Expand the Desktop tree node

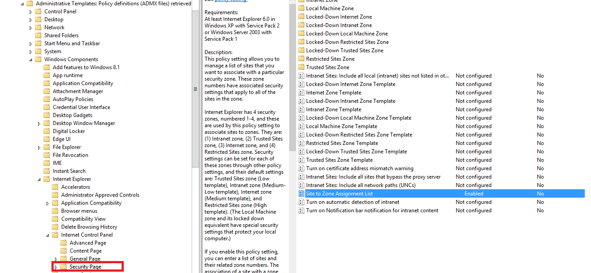pyautogui.click(x=31, y=20)
